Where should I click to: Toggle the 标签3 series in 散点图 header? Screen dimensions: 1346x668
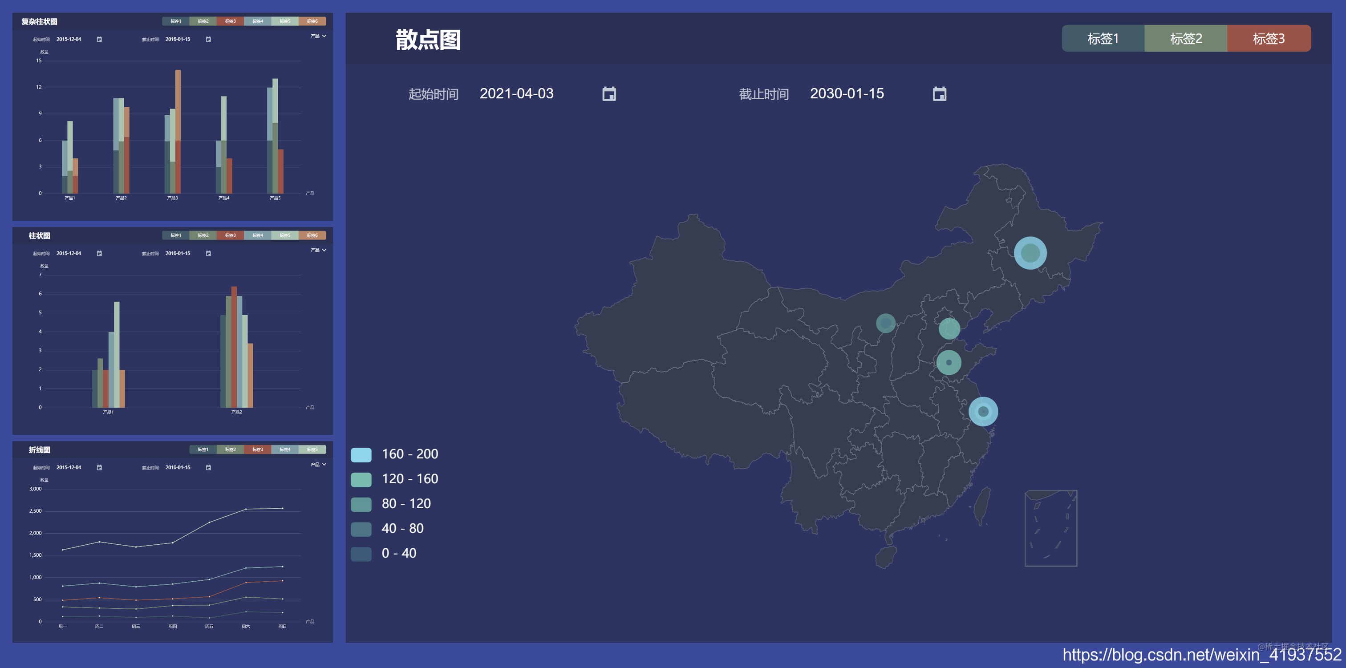click(x=1269, y=38)
